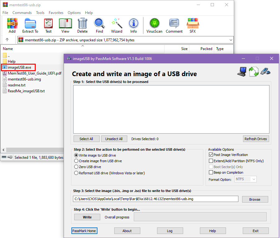
Task: Select the parent folder '..' entry
Action: coord(7,56)
